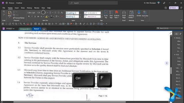Open Meeting Details dropdown
Image resolution: width=184 pixels, height=103 pixels.
(131, 14)
